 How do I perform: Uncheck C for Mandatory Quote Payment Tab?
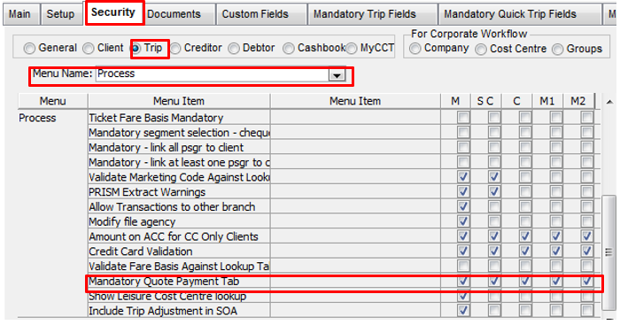click(x=525, y=281)
